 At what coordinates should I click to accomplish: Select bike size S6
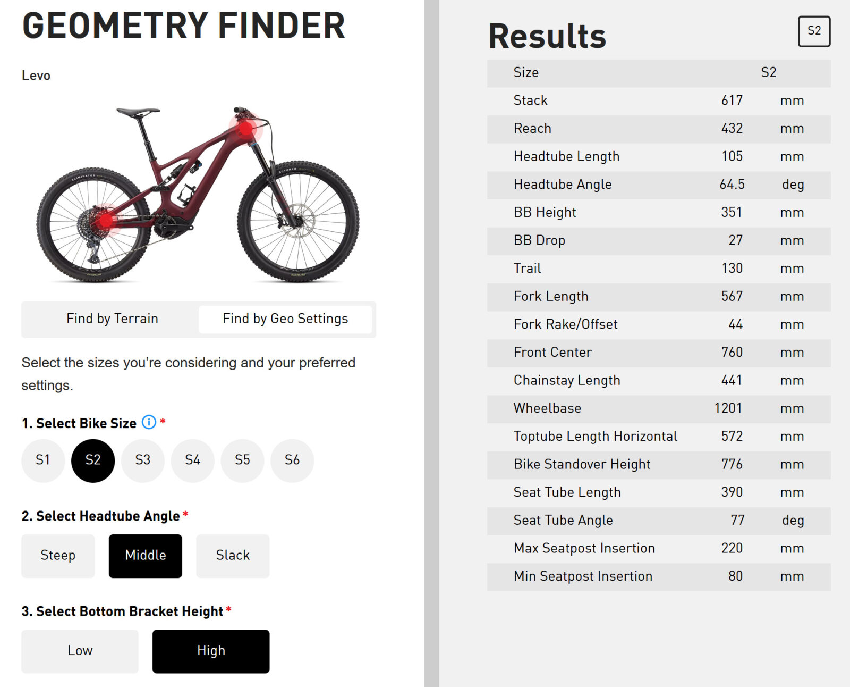[x=292, y=460]
